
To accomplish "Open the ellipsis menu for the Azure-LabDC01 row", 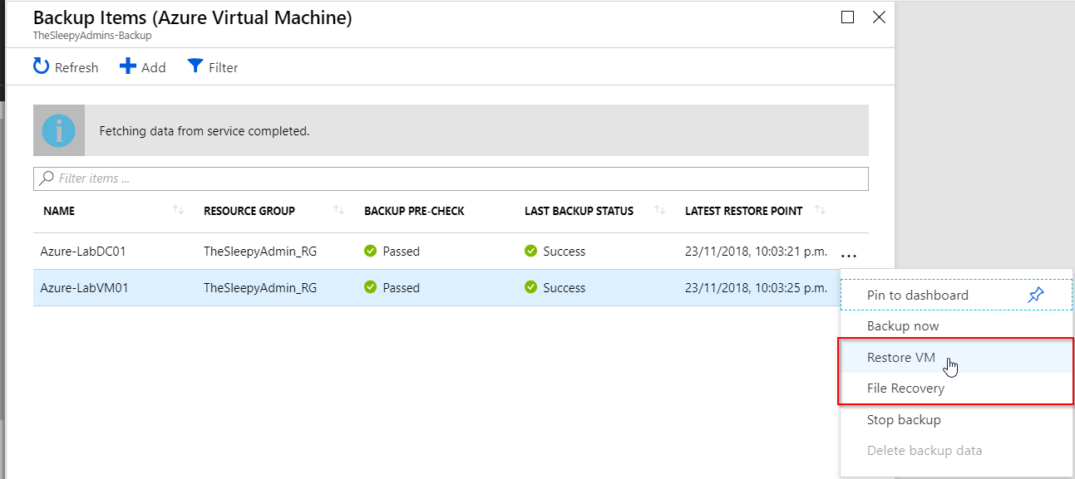I will [848, 252].
